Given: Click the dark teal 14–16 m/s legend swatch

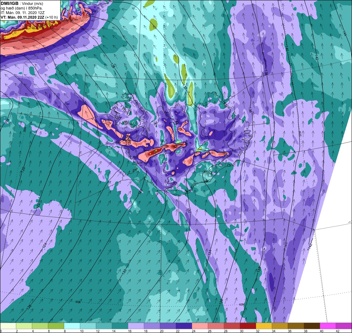Looking at the screenshot, I should [x=120, y=326].
